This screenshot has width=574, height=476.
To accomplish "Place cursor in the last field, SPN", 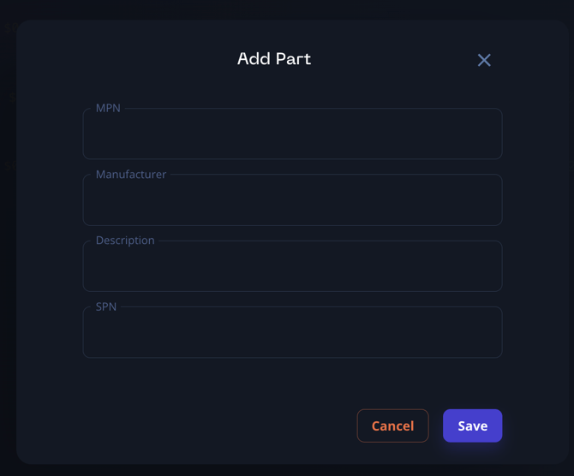I will click(x=292, y=333).
